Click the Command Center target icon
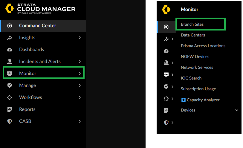This screenshot has width=243, height=148. pos(10,26)
